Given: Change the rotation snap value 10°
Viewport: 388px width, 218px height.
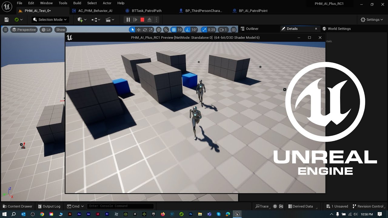Looking at the screenshot, I should click(x=194, y=30).
